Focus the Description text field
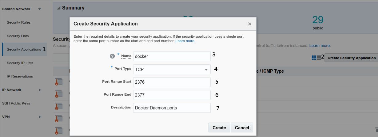 tap(172, 108)
